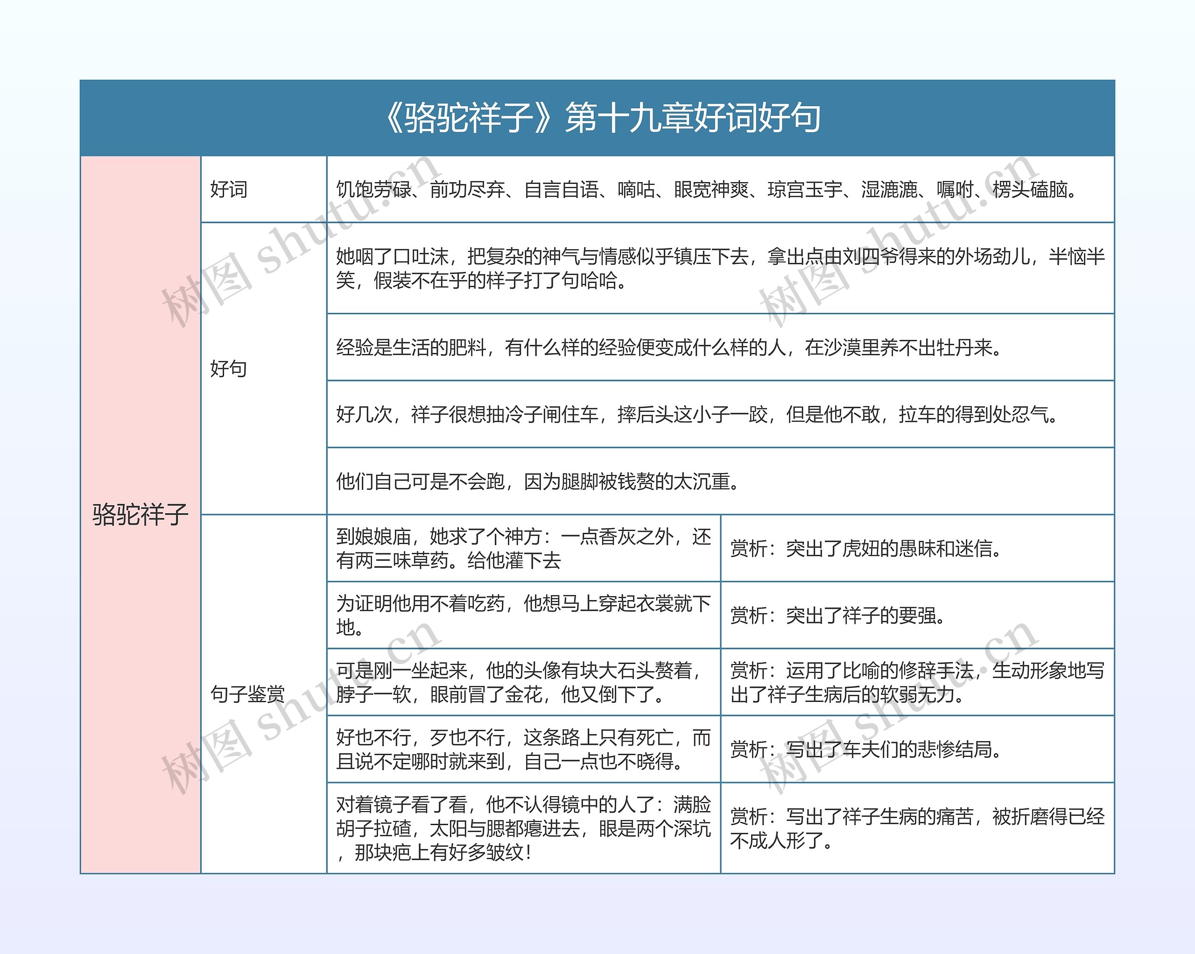Select the 好词 category cell
The width and height of the screenshot is (1195, 954).
(264, 190)
